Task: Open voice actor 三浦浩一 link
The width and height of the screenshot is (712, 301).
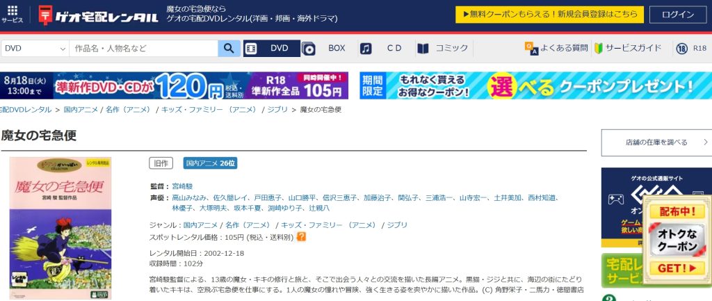Action: click(x=439, y=198)
